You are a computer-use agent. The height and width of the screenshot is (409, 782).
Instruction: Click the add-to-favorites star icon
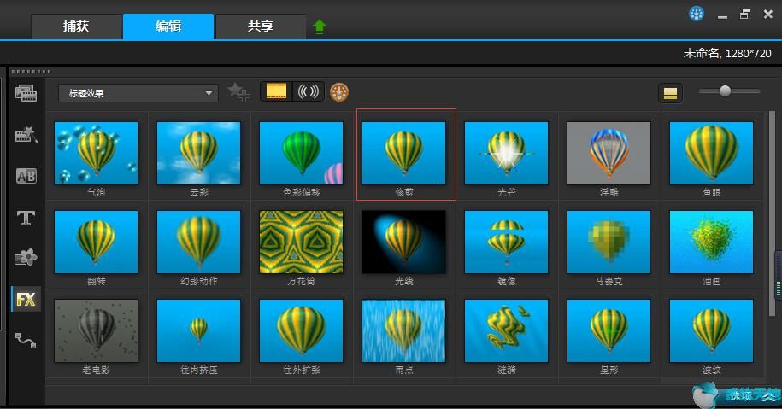[x=238, y=92]
